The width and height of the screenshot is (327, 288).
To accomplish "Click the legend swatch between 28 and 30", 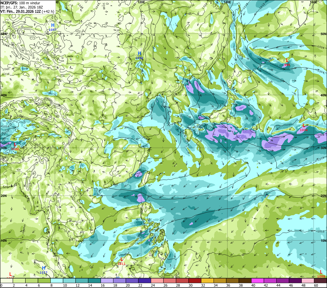I will 182,280.
